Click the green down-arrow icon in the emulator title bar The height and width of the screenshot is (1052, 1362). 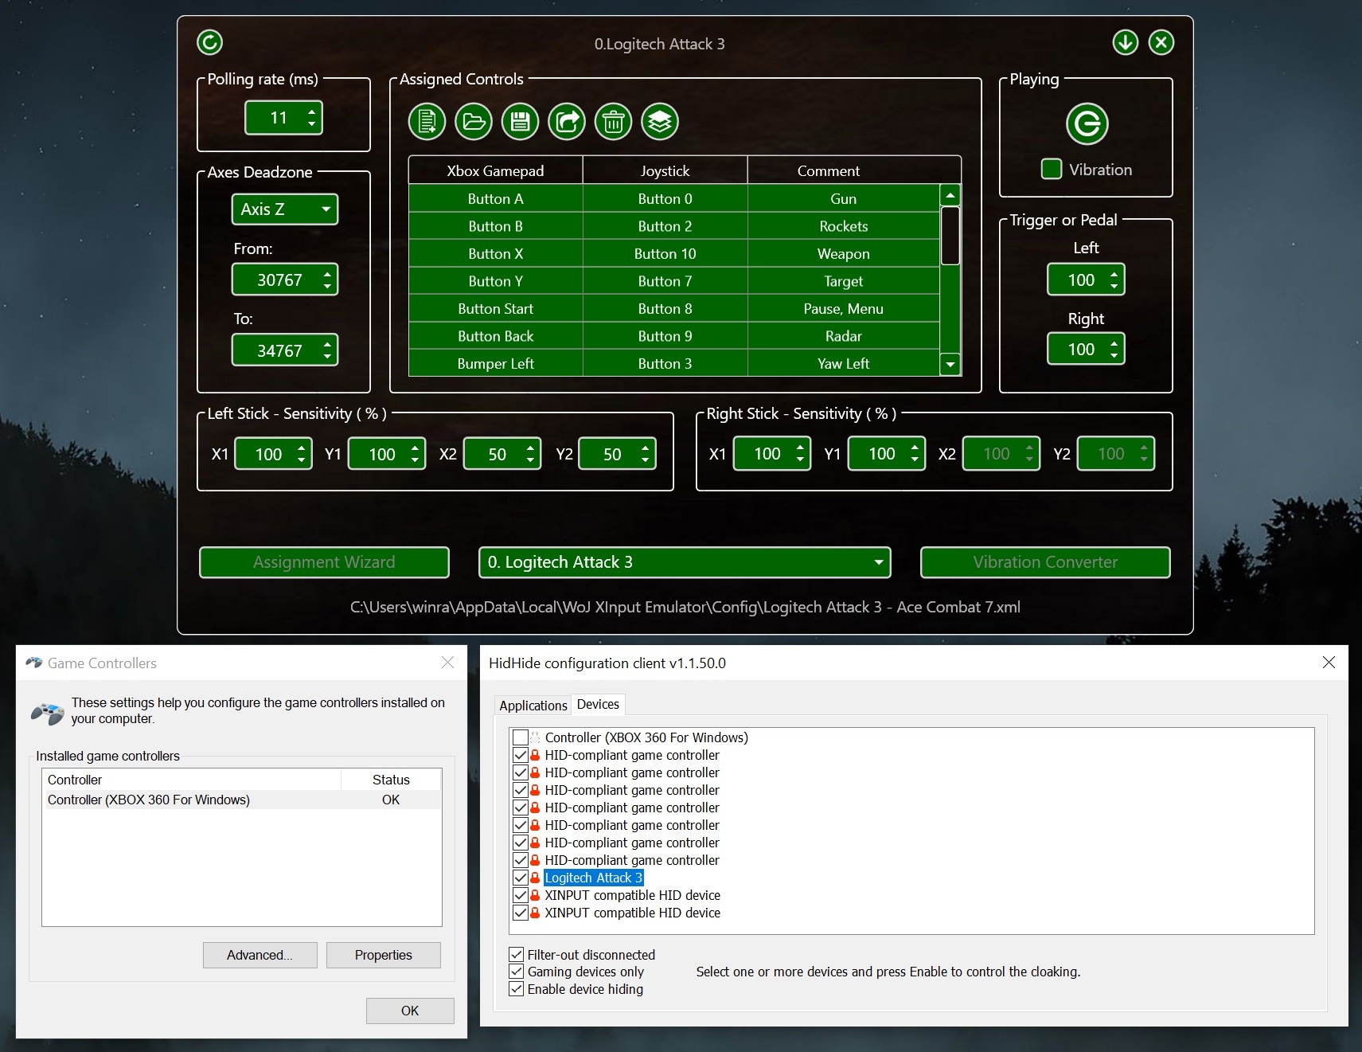[1126, 42]
